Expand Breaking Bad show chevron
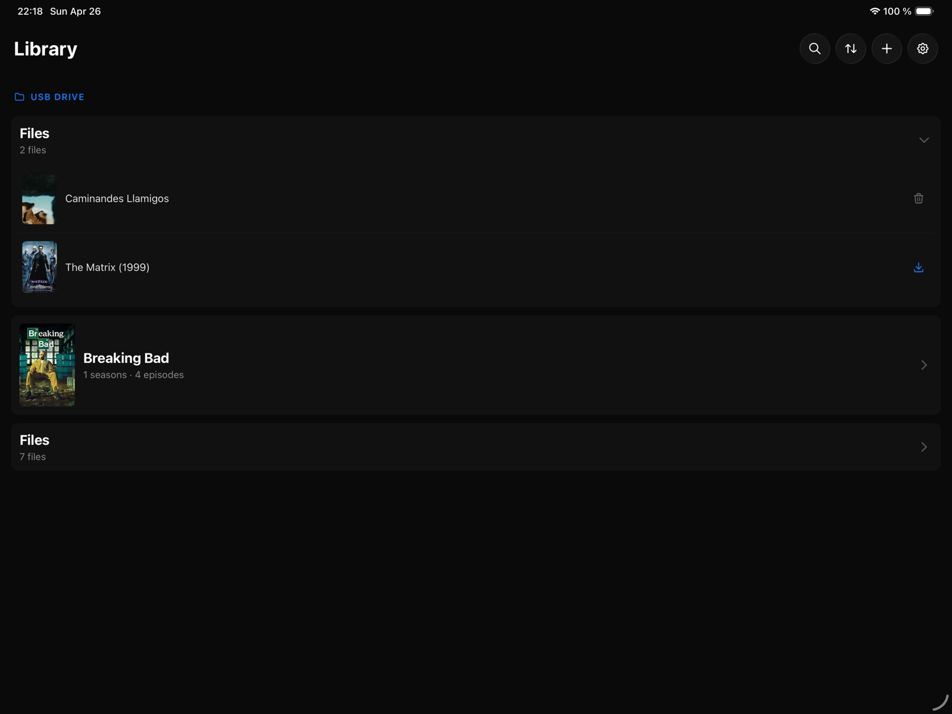 (x=923, y=365)
